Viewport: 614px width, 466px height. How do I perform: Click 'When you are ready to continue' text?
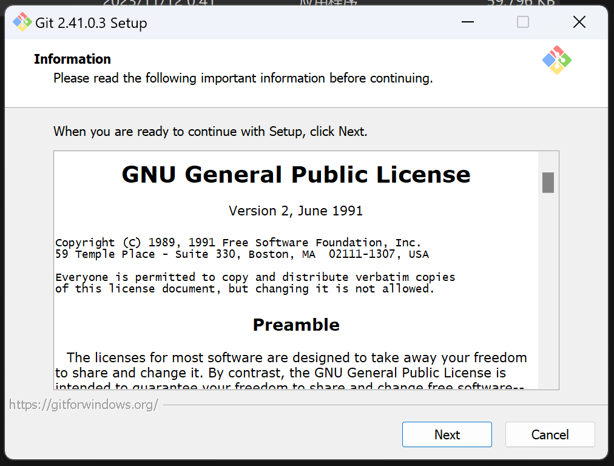tap(211, 131)
